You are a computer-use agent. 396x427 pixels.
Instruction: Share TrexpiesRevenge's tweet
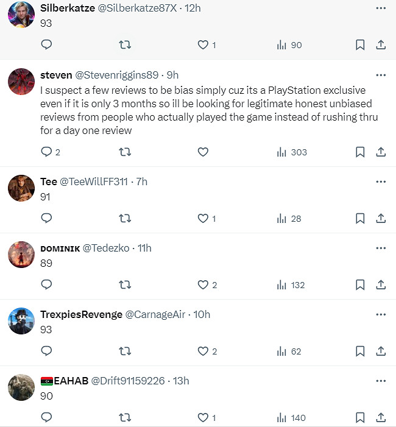381,351
